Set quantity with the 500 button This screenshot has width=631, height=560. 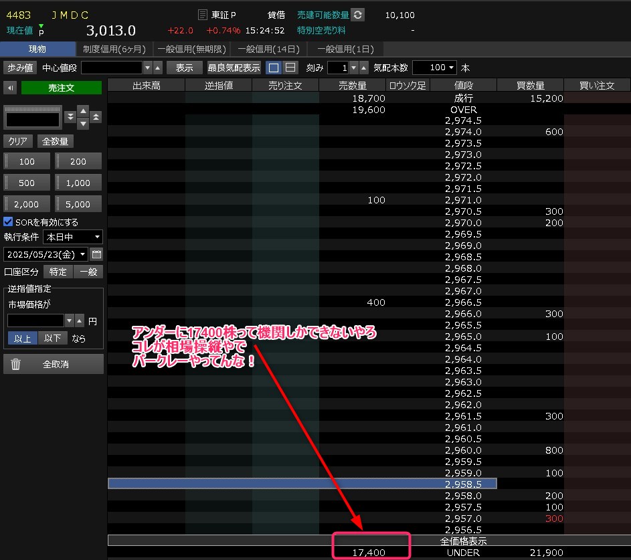[x=27, y=183]
